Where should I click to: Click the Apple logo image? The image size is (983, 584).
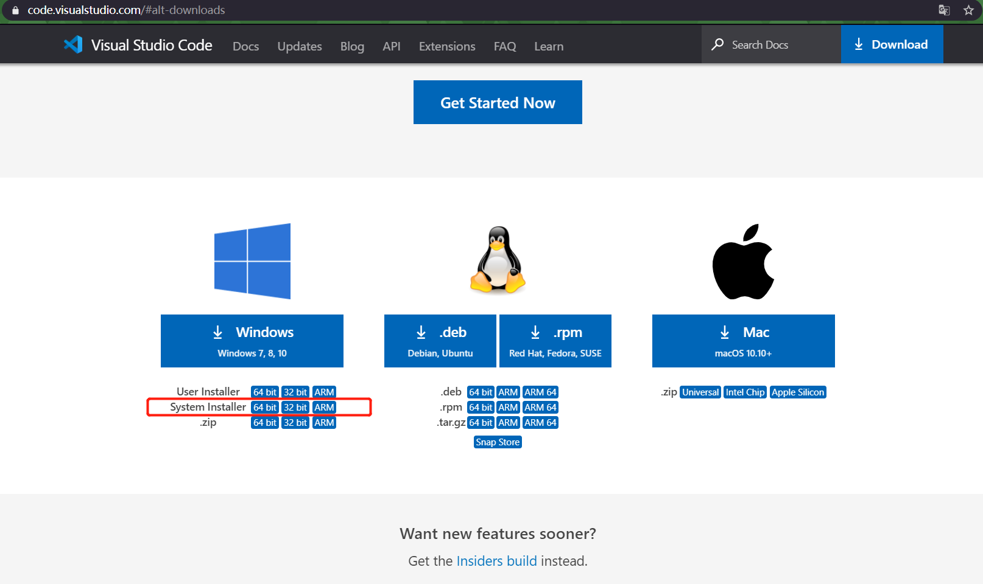743,262
